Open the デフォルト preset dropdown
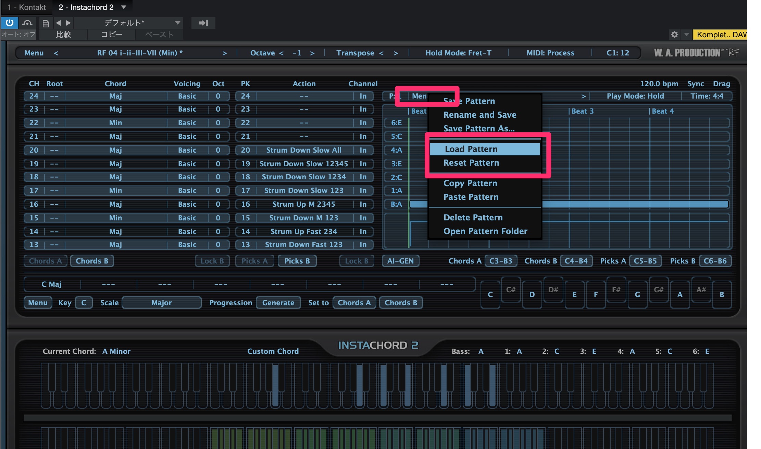This screenshot has width=761, height=449. (x=177, y=23)
